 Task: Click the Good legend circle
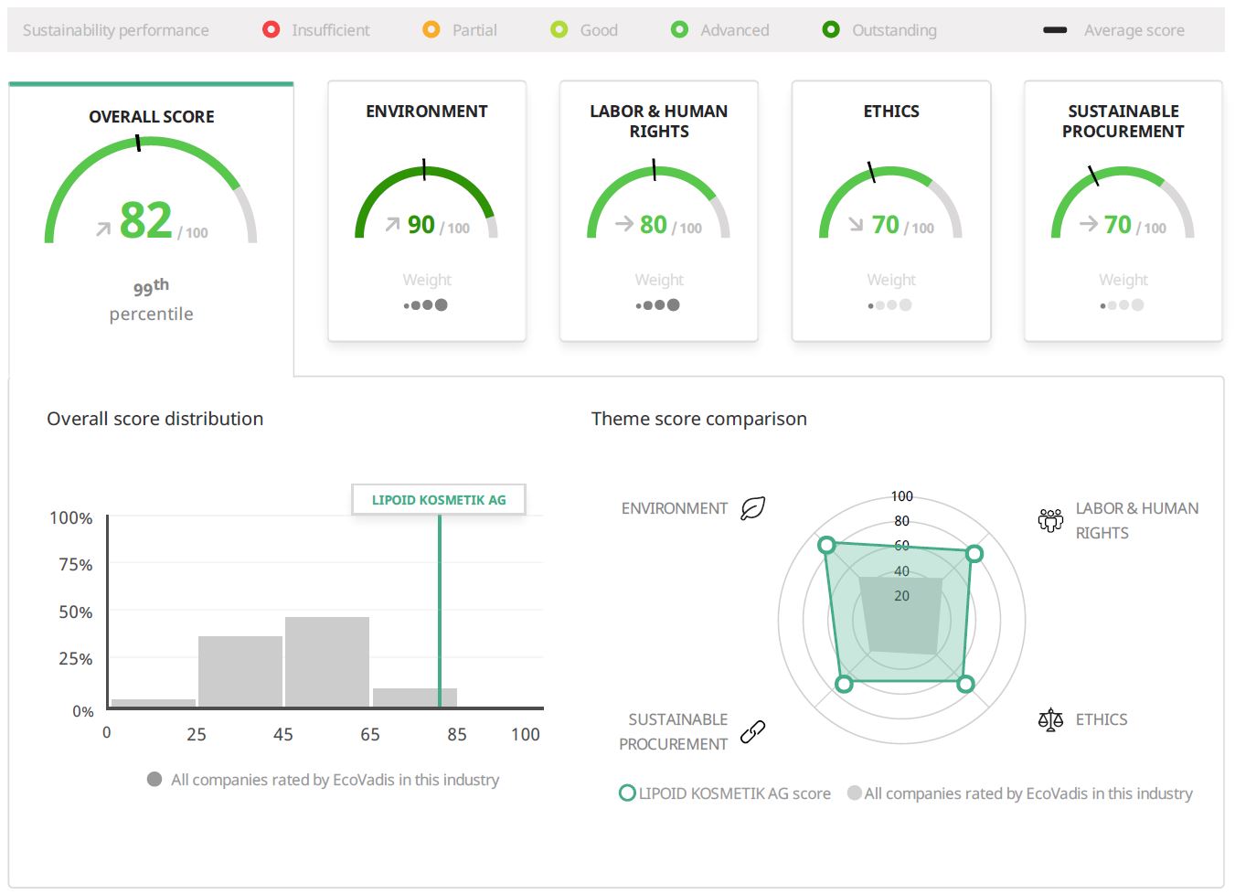pos(559,29)
